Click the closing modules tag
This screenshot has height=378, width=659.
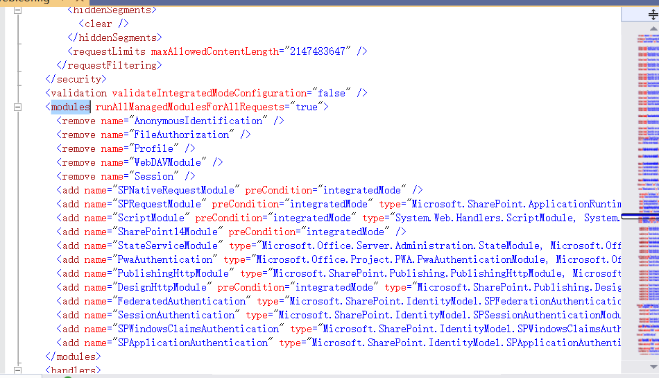coord(73,356)
